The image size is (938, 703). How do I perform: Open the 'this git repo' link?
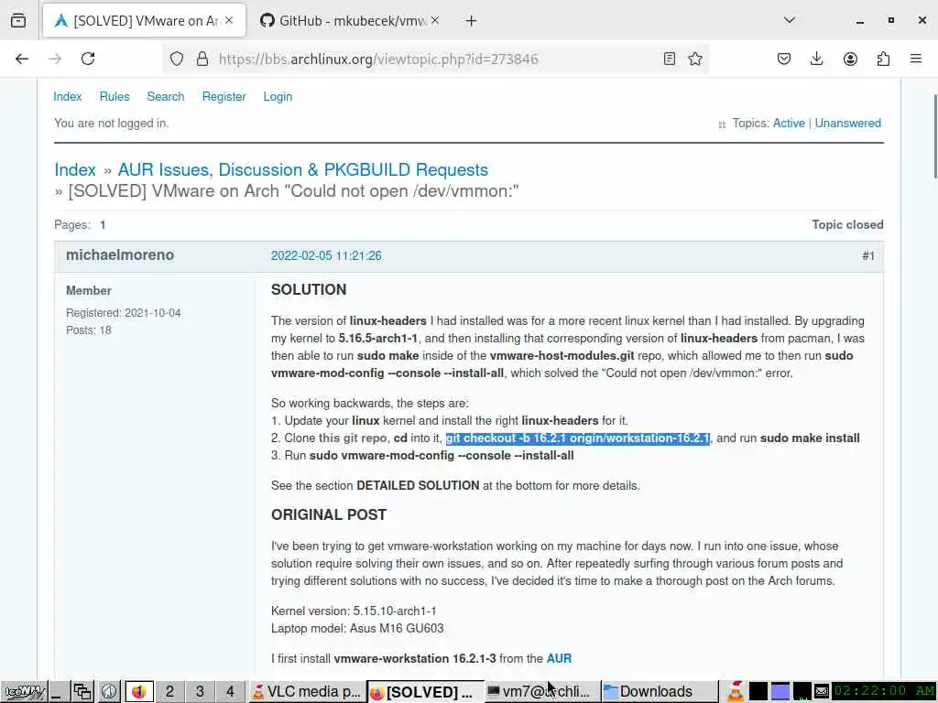[x=353, y=438]
